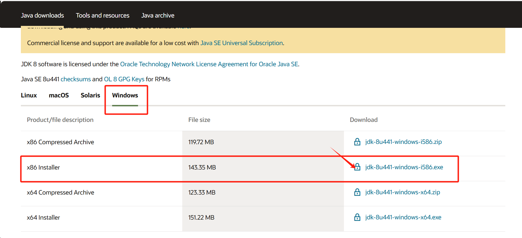Click the x64 Compressed Archive description
Screen dimensions: 522x238
click(60, 193)
